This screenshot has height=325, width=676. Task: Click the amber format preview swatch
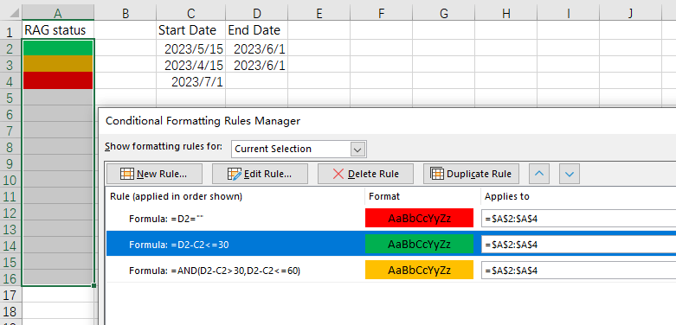pyautogui.click(x=419, y=270)
